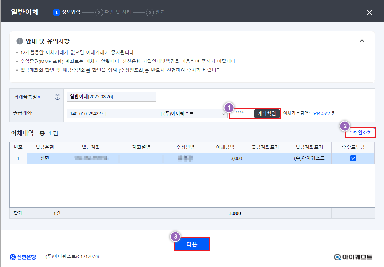The width and height of the screenshot is (384, 267).
Task: Select step 2 확인 및 처리
Action: [114, 12]
